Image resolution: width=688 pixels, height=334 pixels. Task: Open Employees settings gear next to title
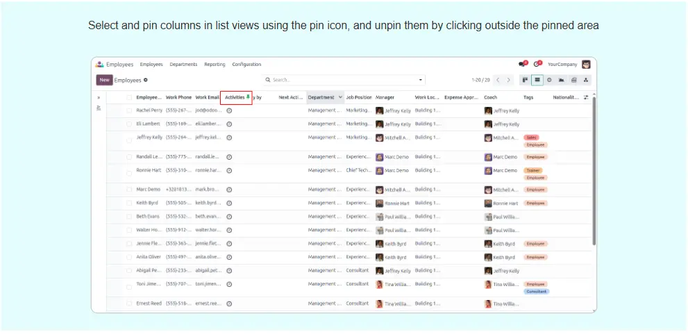(x=146, y=80)
